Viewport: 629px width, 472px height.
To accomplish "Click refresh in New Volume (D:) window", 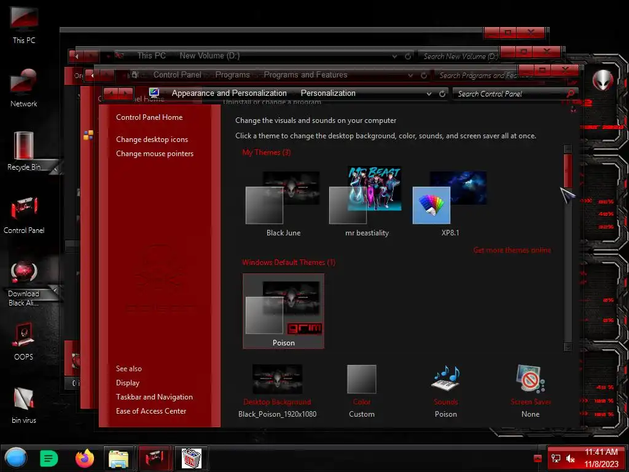I will coord(408,56).
